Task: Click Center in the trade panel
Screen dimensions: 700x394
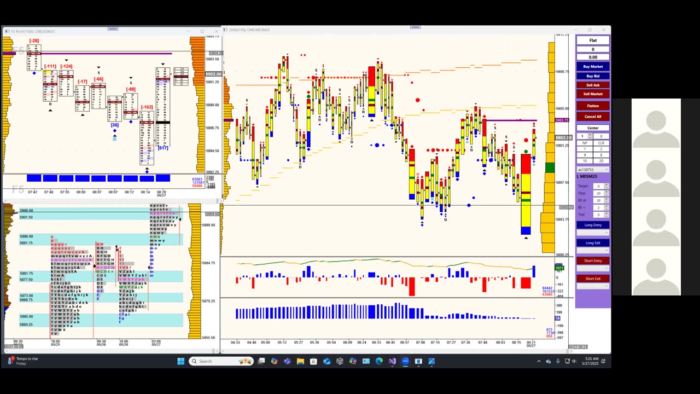Action: (x=593, y=128)
